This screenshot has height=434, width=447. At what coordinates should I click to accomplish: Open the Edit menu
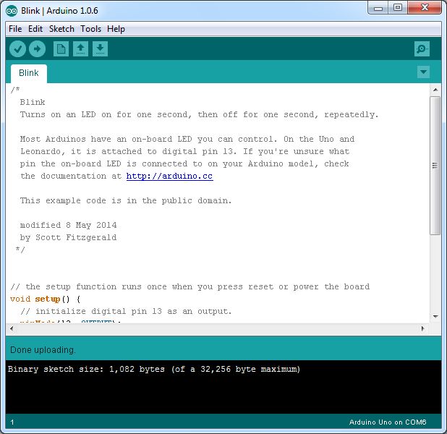(x=35, y=29)
